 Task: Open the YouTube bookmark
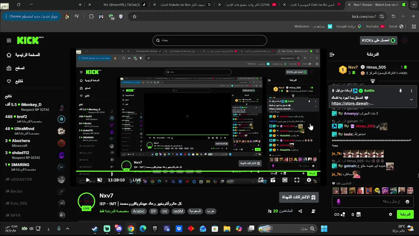375,26
